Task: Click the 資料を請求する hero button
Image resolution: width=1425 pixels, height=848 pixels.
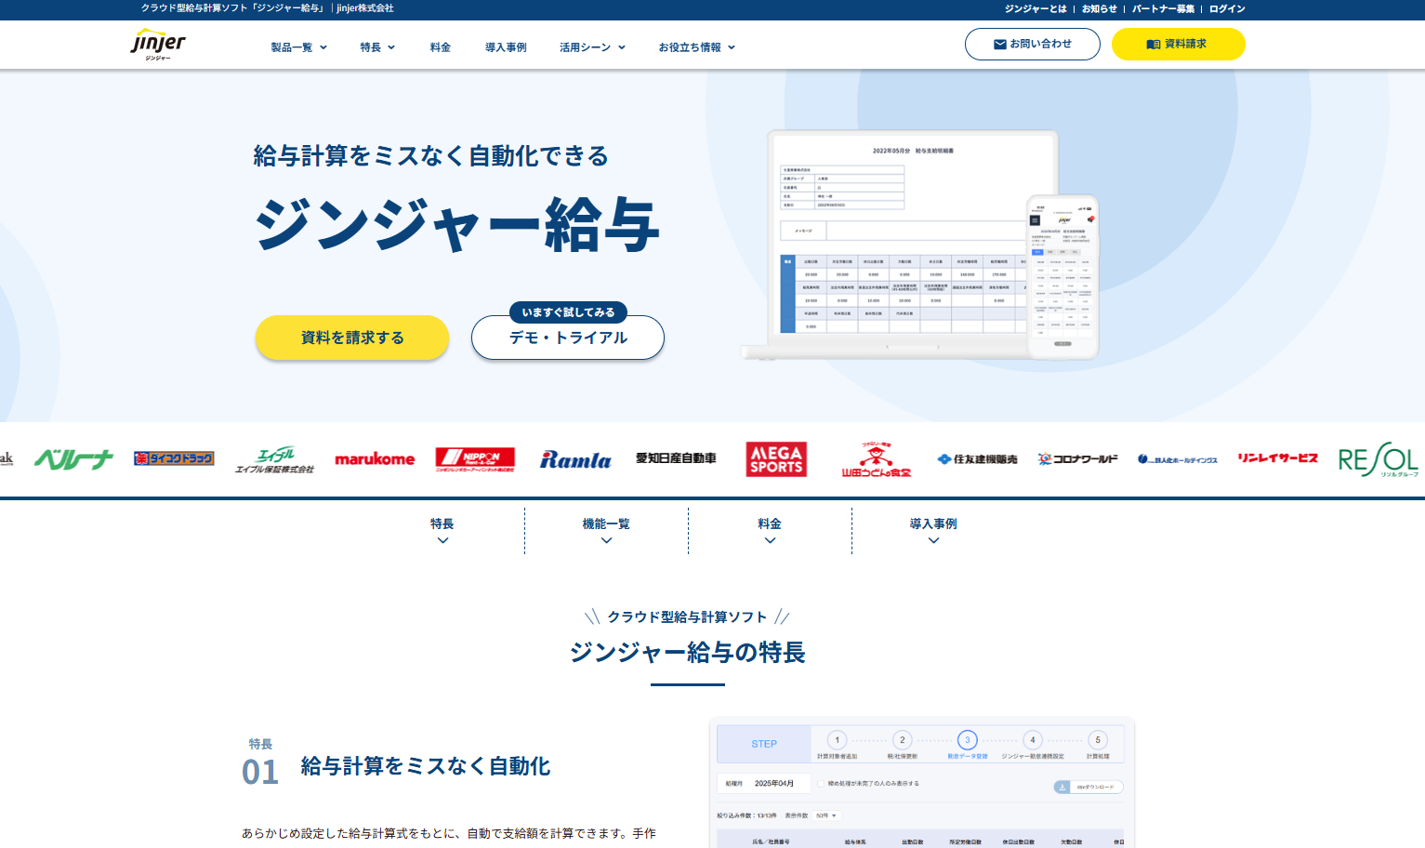Action: [352, 338]
